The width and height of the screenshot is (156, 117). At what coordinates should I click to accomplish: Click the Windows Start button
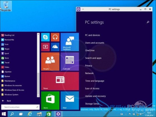coord(4,114)
